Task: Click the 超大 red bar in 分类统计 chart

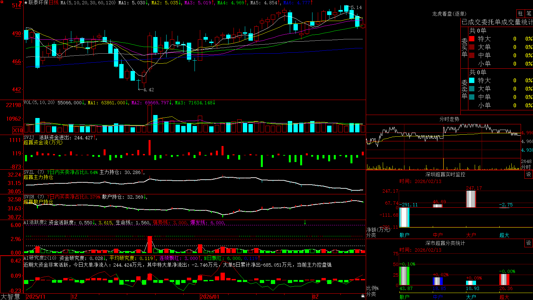Action: click(504, 280)
